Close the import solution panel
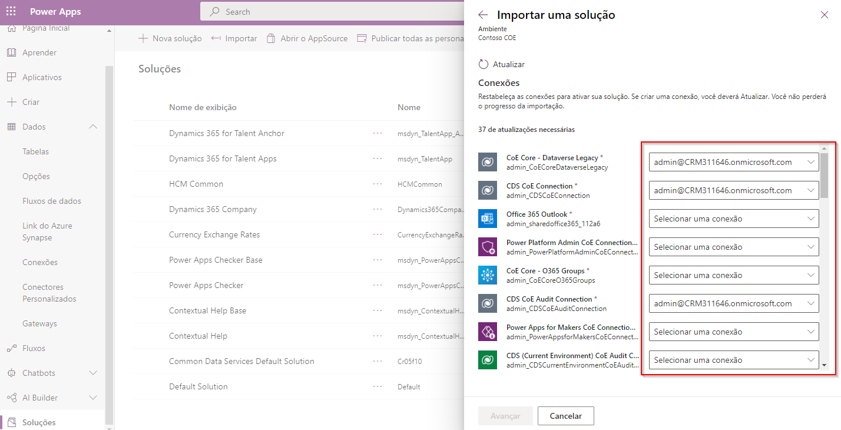Image resolution: width=841 pixels, height=430 pixels. 824,15
